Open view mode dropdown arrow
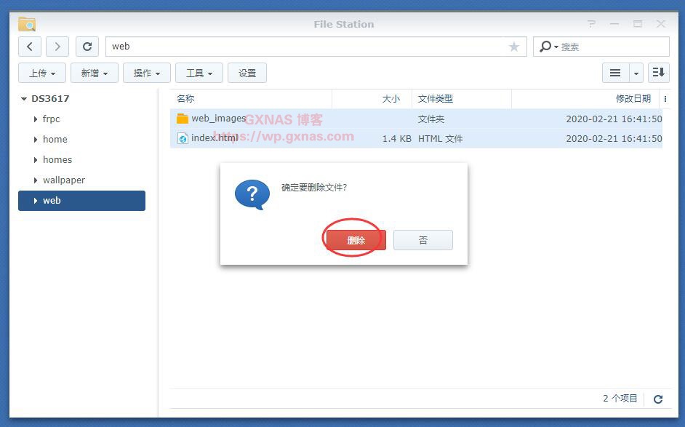Image resolution: width=685 pixels, height=427 pixels. (636, 73)
